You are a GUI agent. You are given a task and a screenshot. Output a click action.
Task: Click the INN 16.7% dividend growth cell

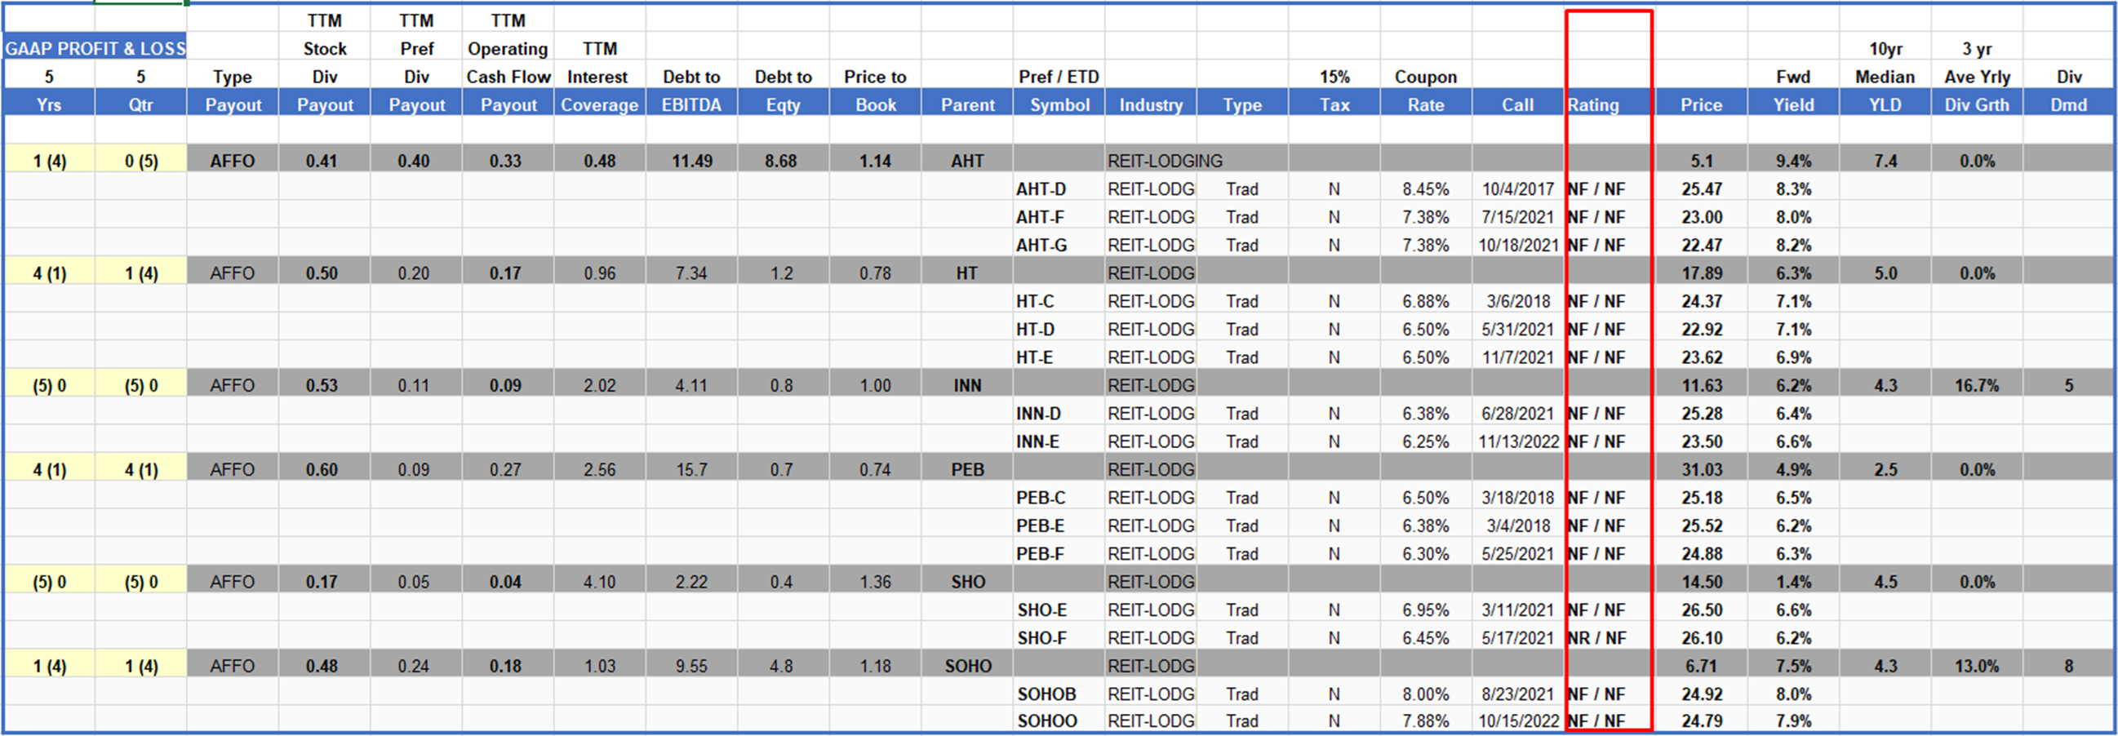click(1976, 386)
